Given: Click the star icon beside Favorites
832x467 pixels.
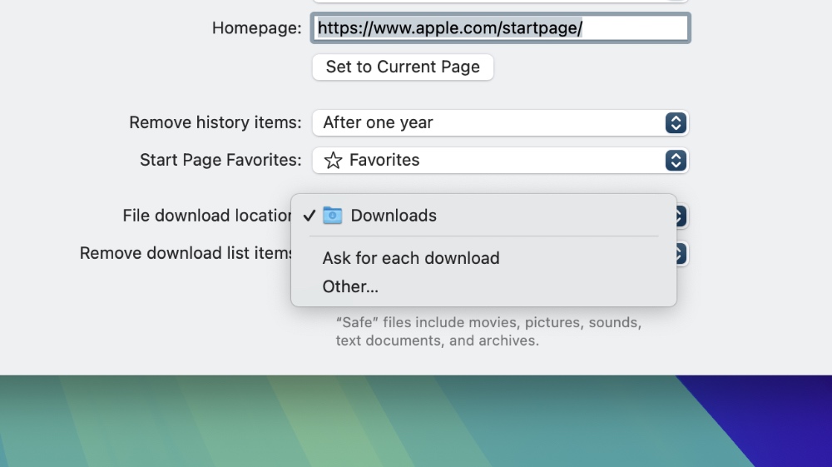Looking at the screenshot, I should (333, 161).
